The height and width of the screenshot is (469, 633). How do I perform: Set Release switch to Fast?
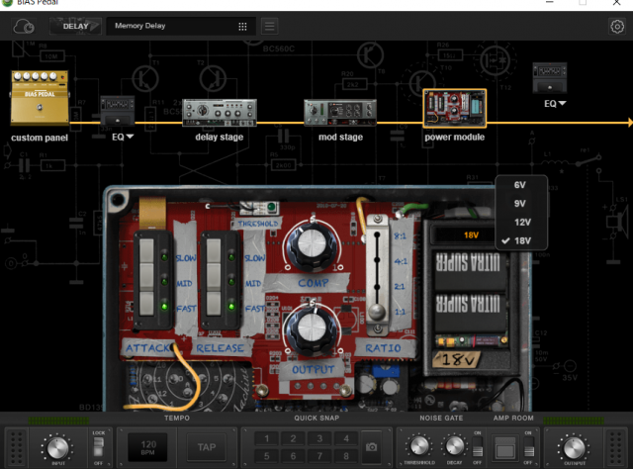coord(214,303)
